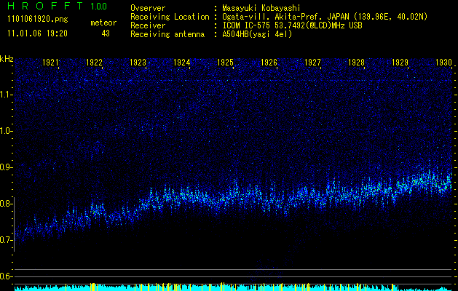Click the Ovserver label
458x291 pixels.
148,8
